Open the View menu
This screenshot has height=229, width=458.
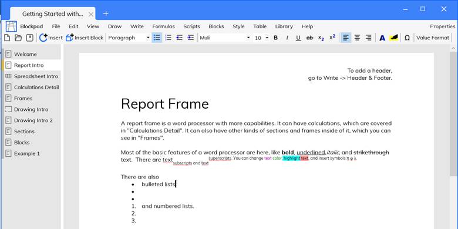[93, 26]
